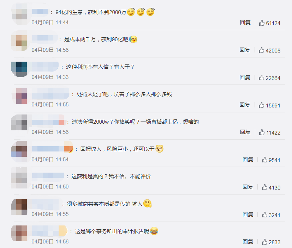
Task: Click thumbs-up on the 42008-like comment
Action: coord(261,50)
